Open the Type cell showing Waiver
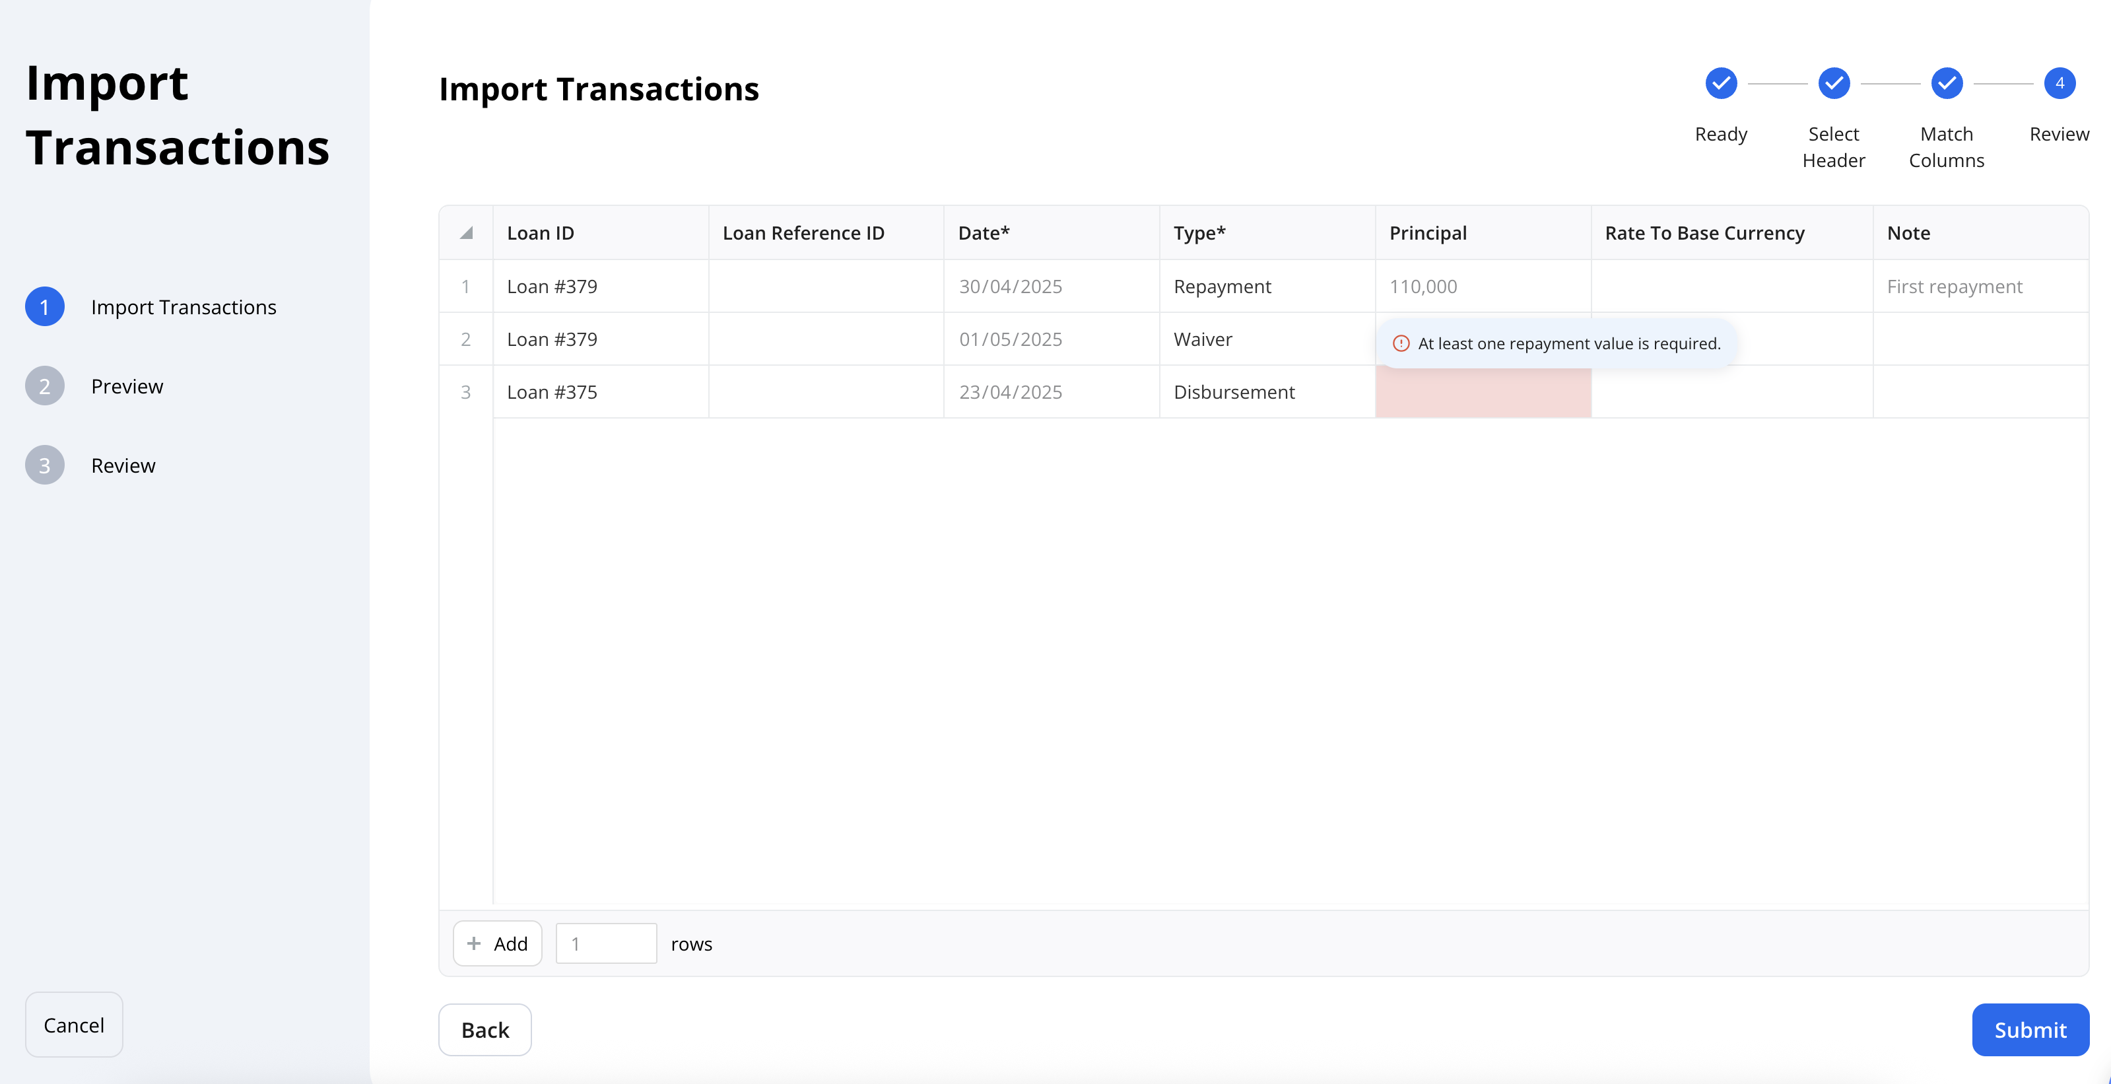2111x1084 pixels. coord(1267,339)
